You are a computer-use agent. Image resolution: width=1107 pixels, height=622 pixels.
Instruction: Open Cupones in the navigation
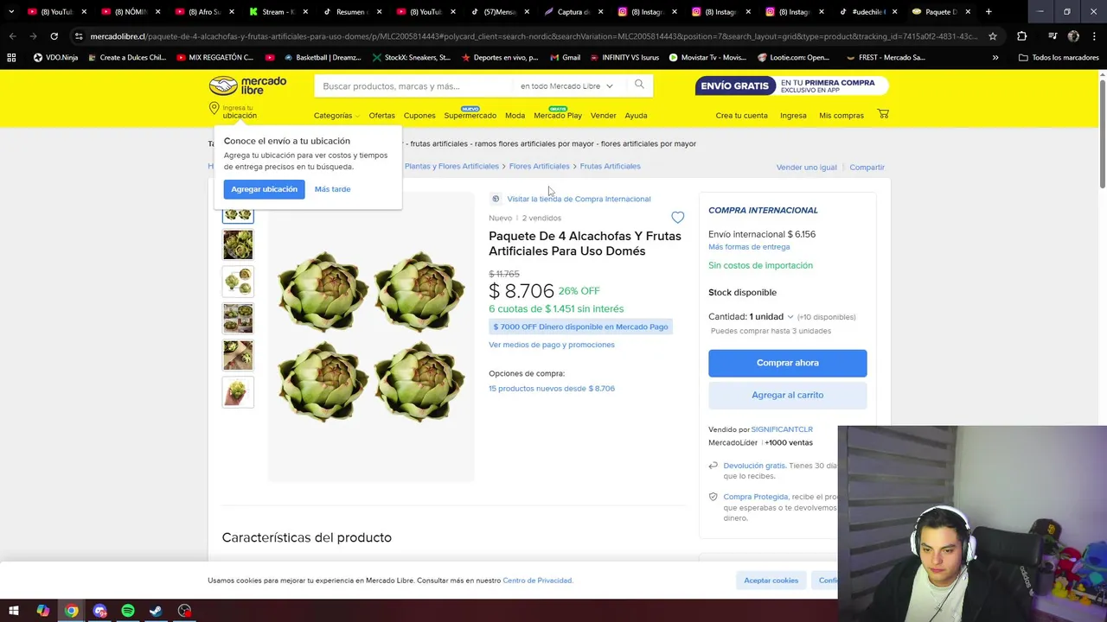point(419,116)
